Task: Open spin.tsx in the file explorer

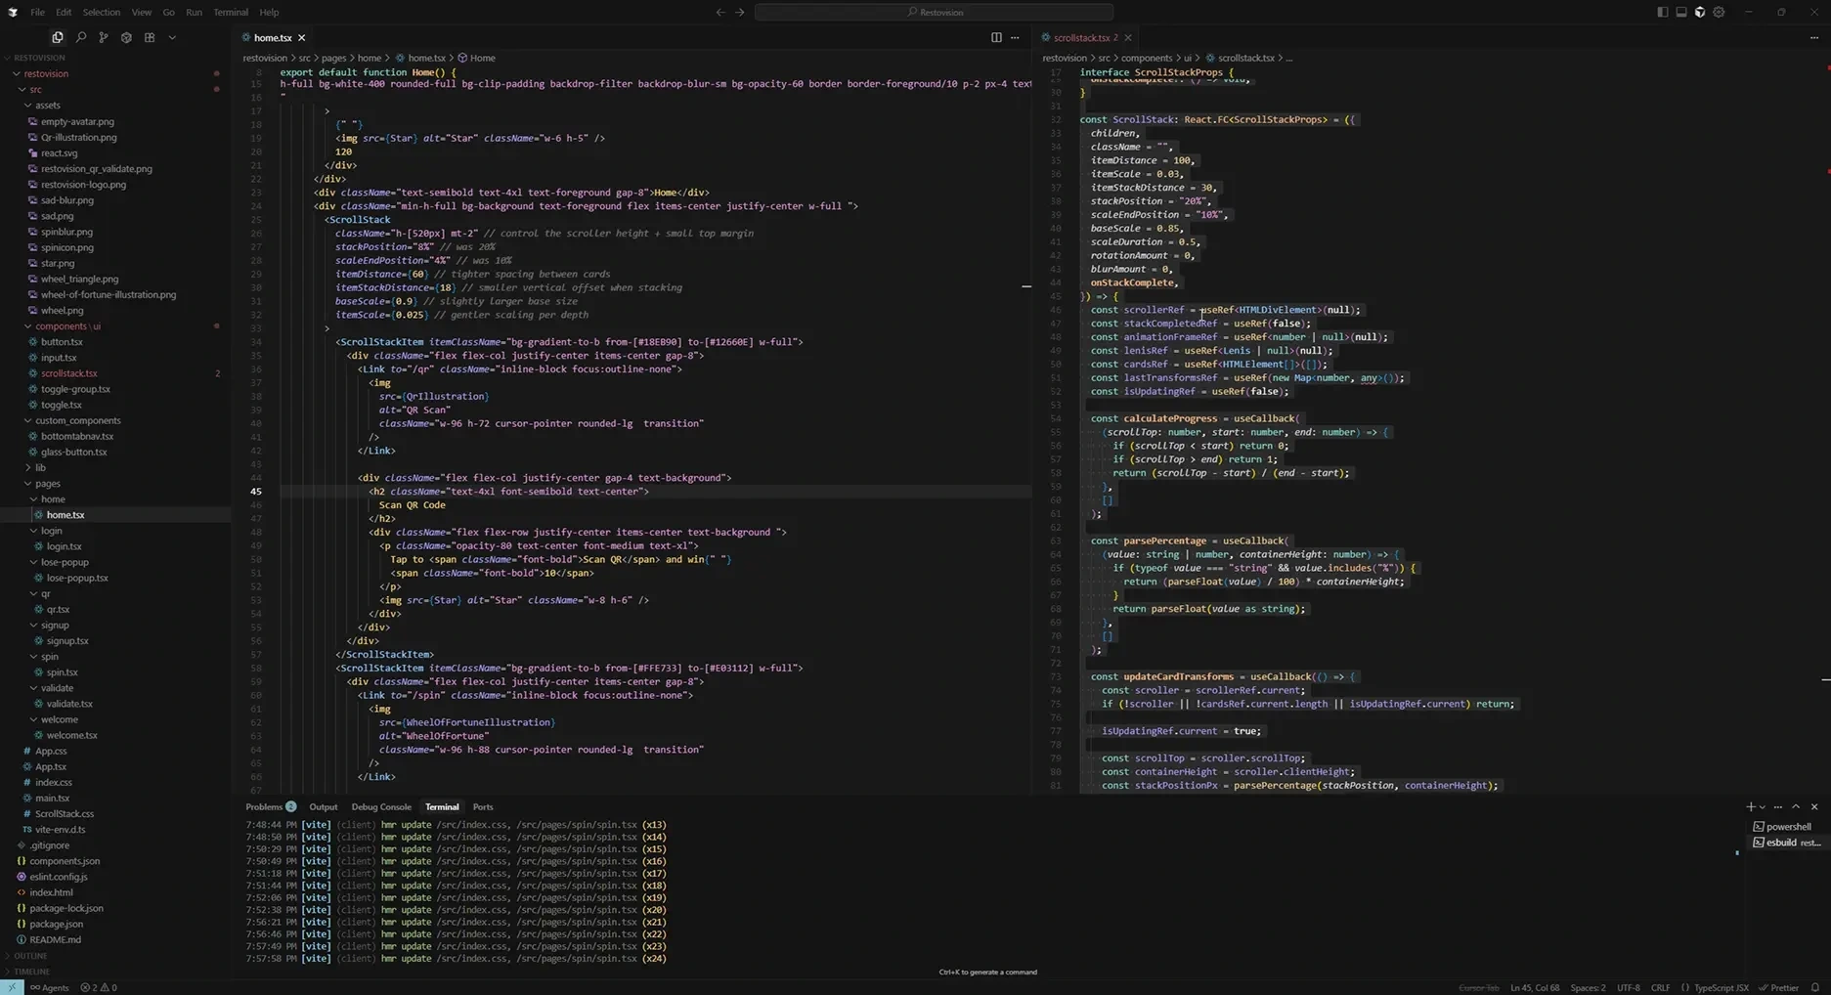Action: 62,672
